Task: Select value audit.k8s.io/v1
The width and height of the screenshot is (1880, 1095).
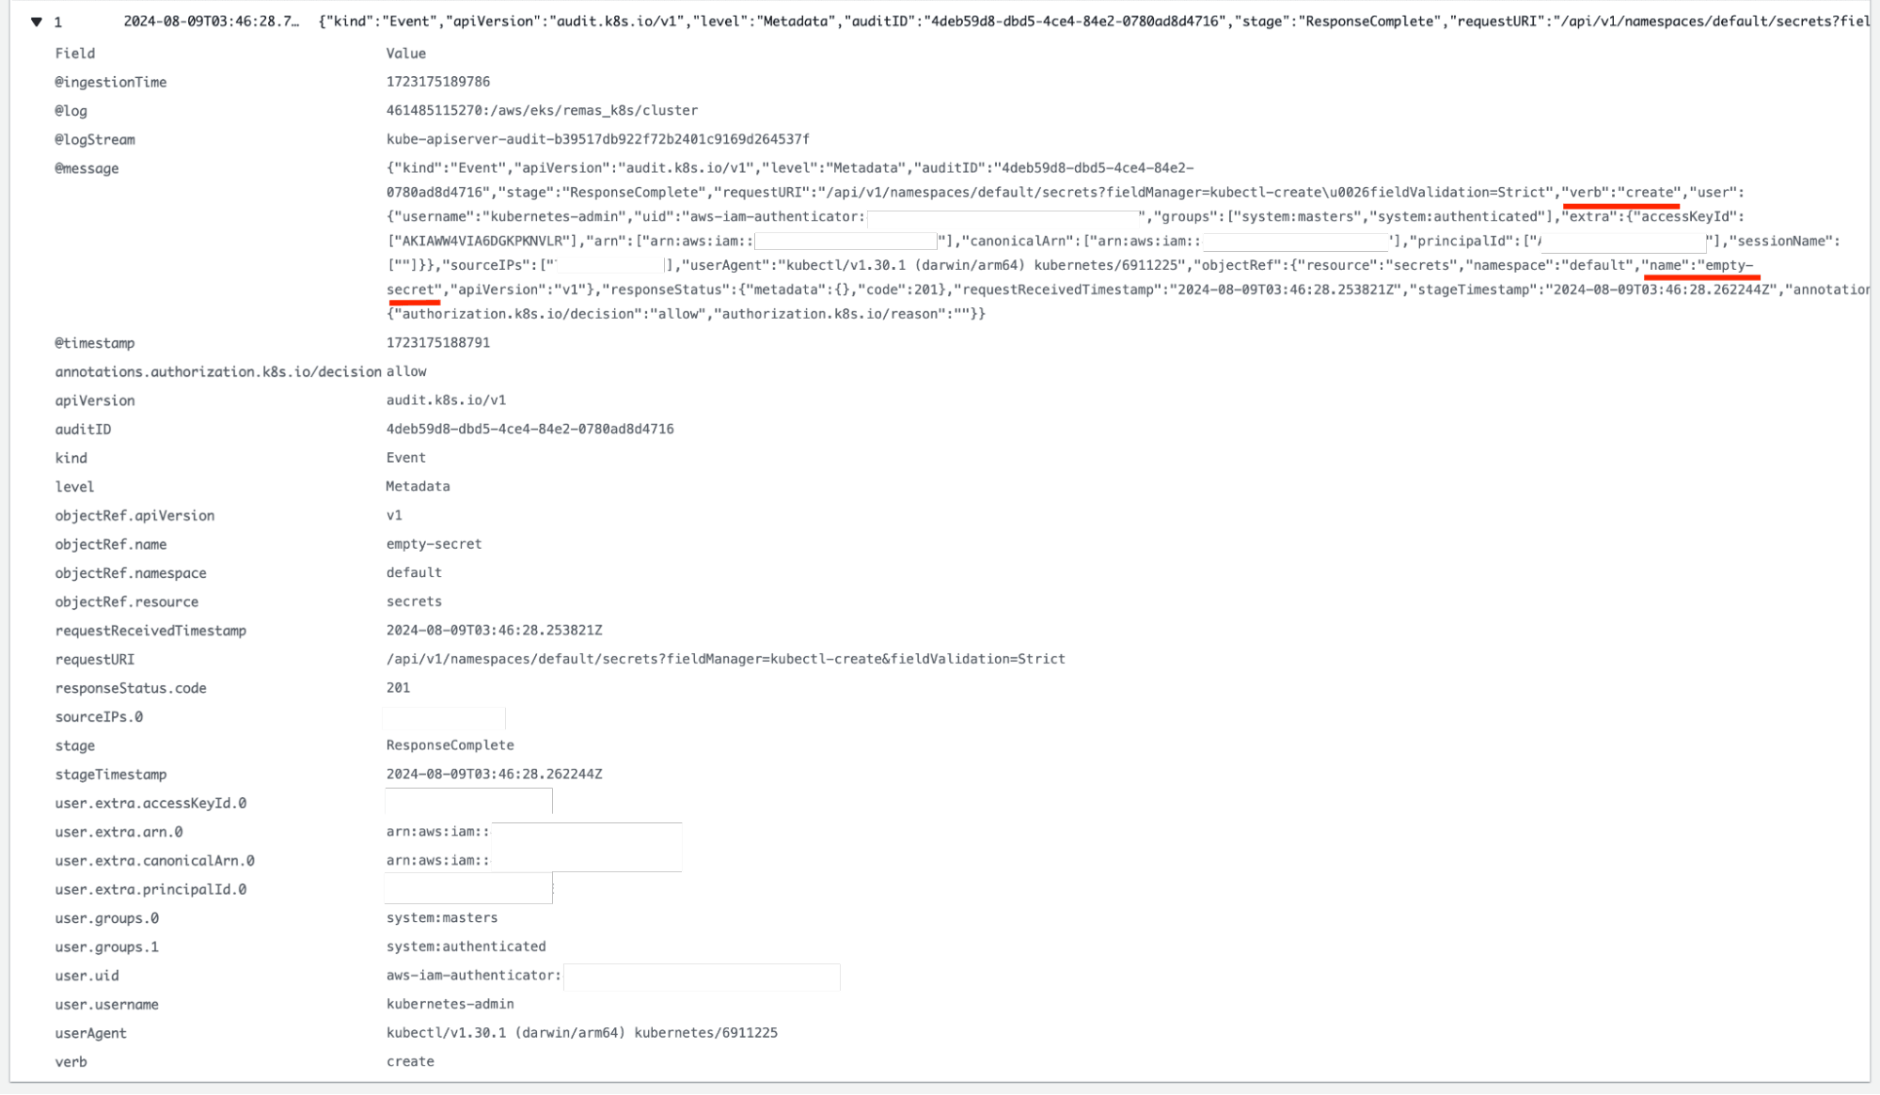Action: [x=446, y=400]
